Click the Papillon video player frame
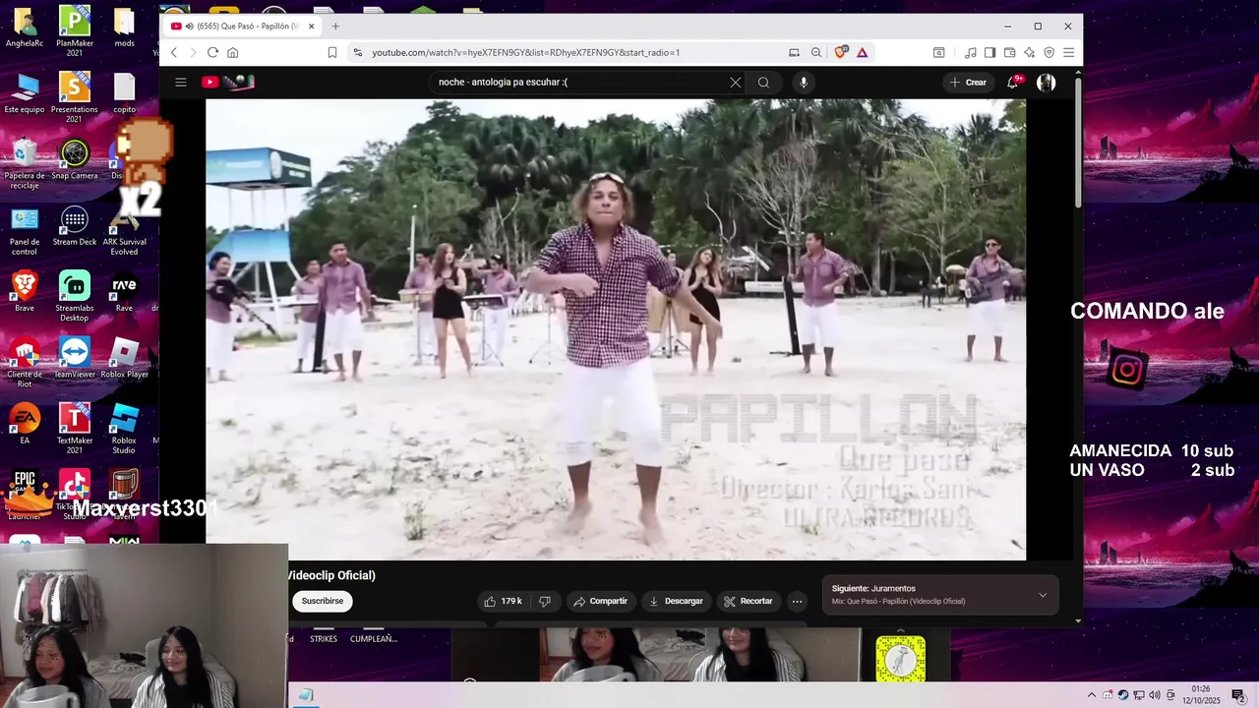This screenshot has width=1259, height=708. 616,329
